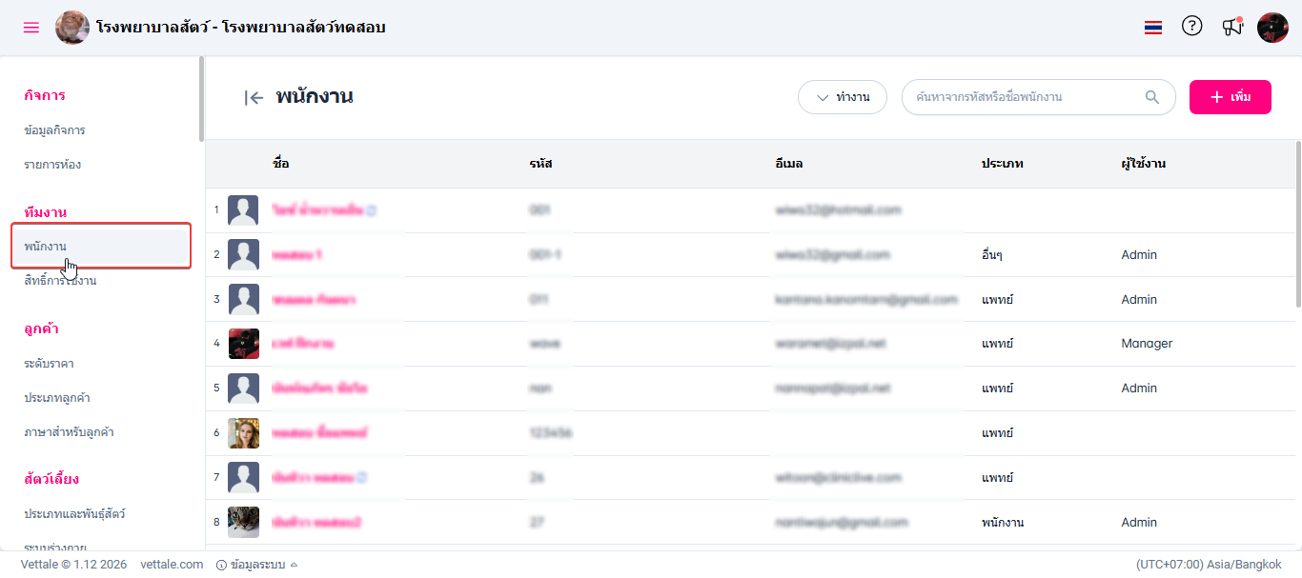Screen dimensions: 1302x578
Task: Open the ทำงาน status filter dropdown
Action: point(843,97)
